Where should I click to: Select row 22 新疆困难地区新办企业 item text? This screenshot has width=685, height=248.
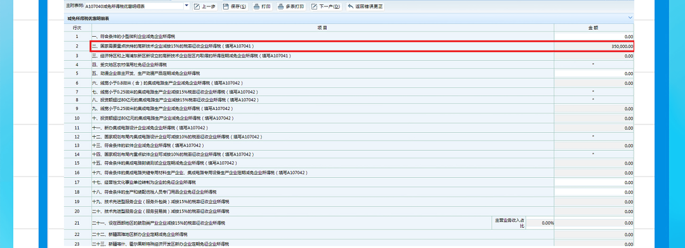coord(140,234)
